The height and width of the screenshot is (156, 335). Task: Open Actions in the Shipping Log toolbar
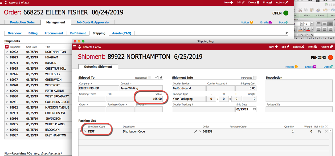[327, 47]
